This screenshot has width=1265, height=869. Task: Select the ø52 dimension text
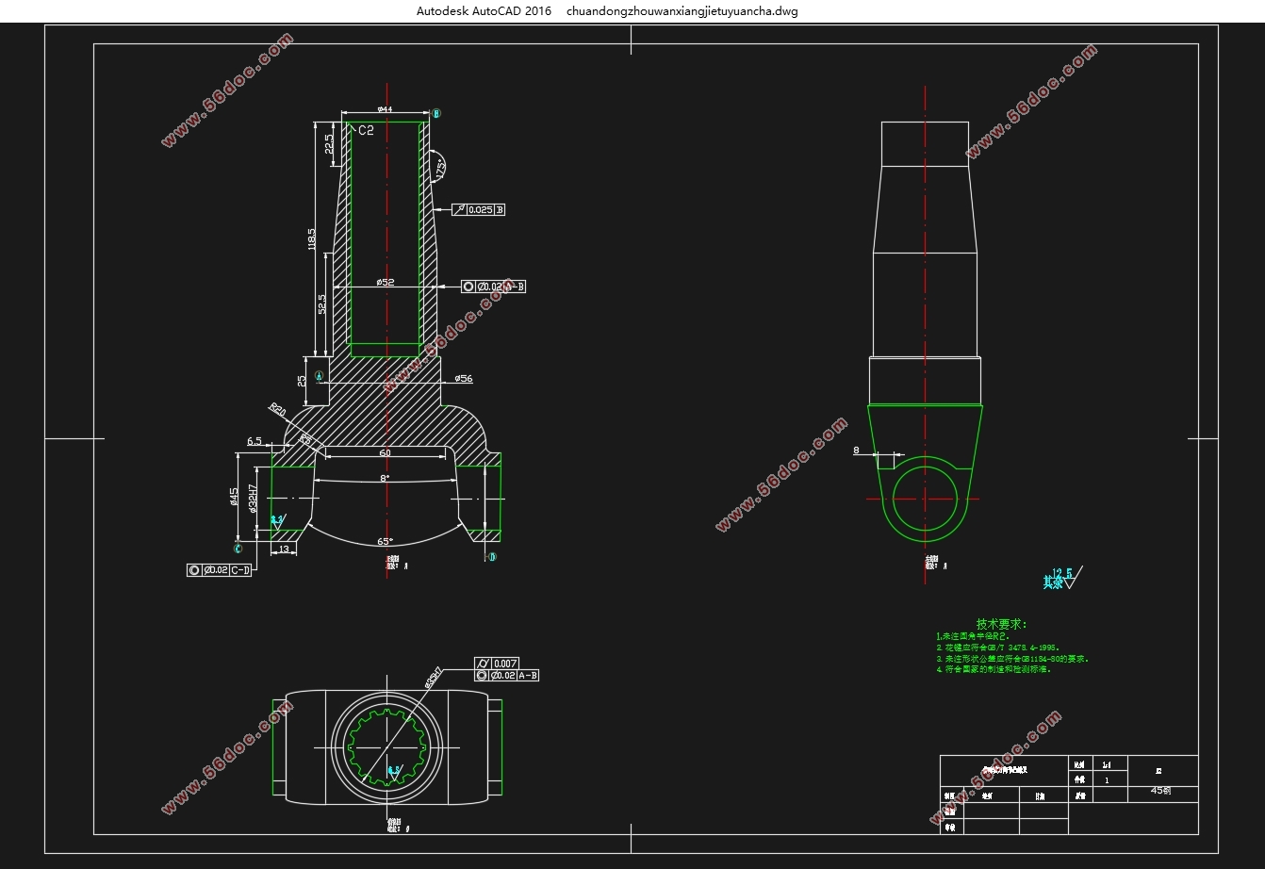click(385, 282)
